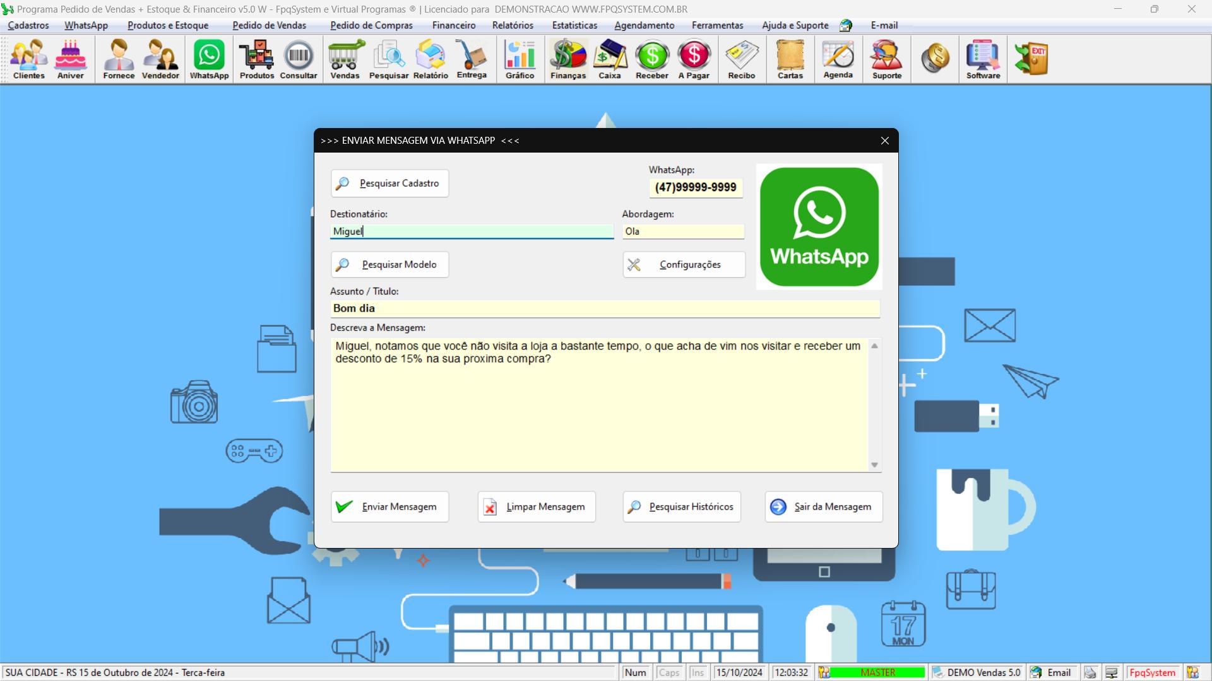
Task: Click Enviar Mensagem to send
Action: point(388,506)
